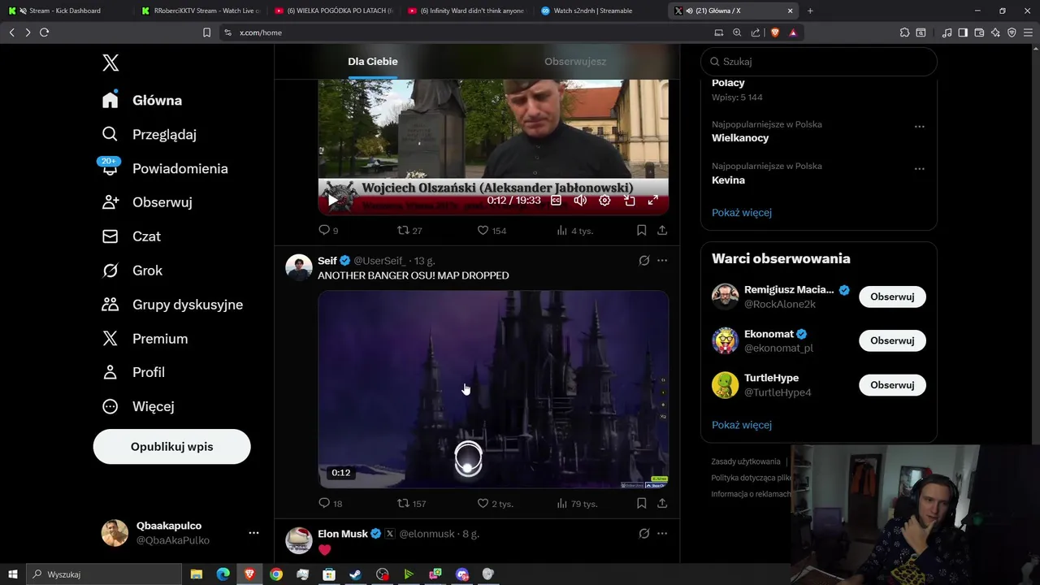Switch to Stream - Kick Dashboard tab
This screenshot has height=585, width=1040.
(65, 11)
